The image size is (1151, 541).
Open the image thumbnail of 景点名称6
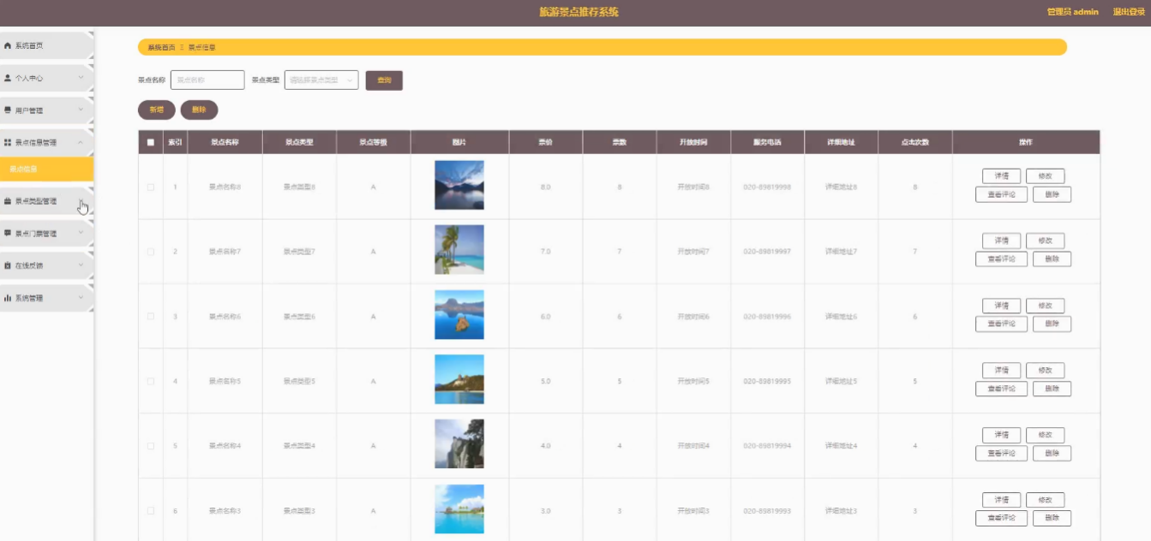(459, 315)
